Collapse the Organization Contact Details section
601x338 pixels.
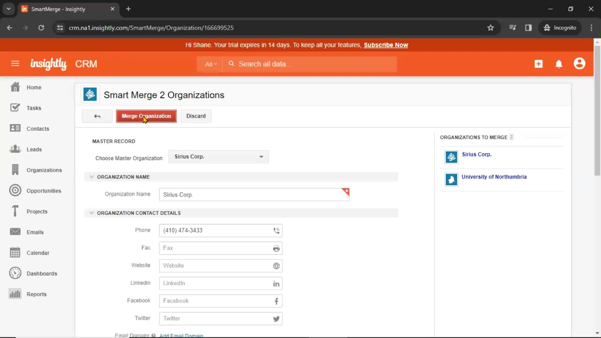click(91, 213)
